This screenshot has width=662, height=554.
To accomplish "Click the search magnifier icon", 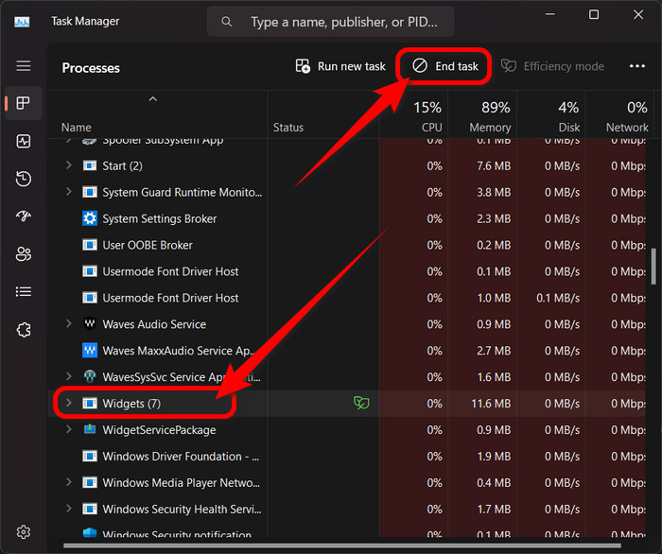I will click(x=227, y=22).
